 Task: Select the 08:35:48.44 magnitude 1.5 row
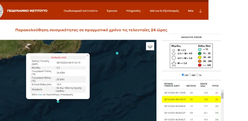[x=191, y=106]
